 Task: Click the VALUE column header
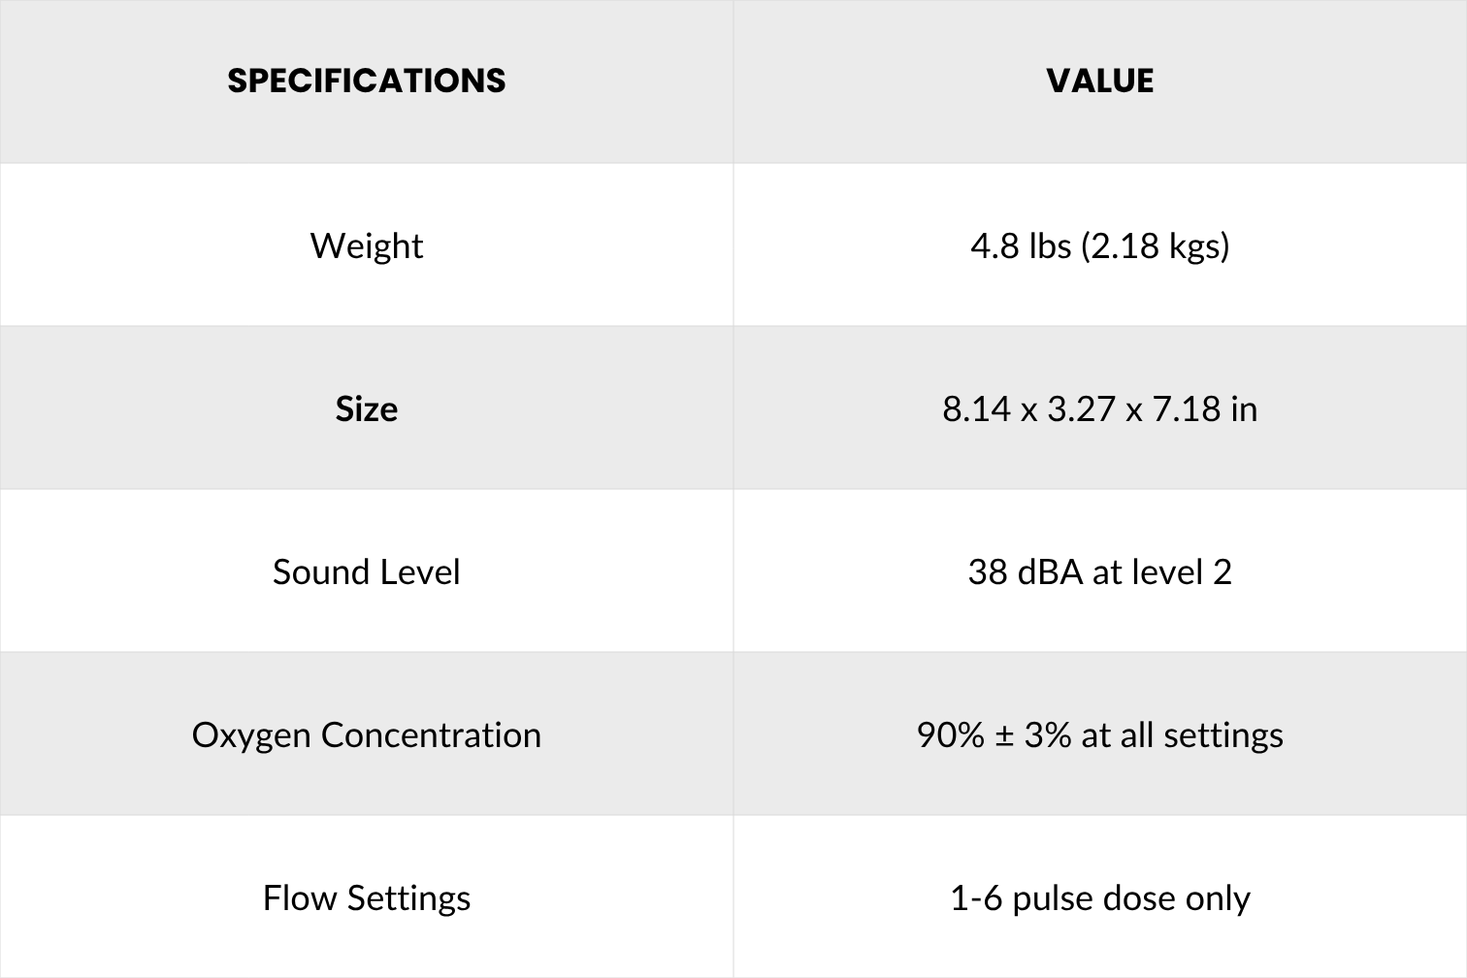1099,81
